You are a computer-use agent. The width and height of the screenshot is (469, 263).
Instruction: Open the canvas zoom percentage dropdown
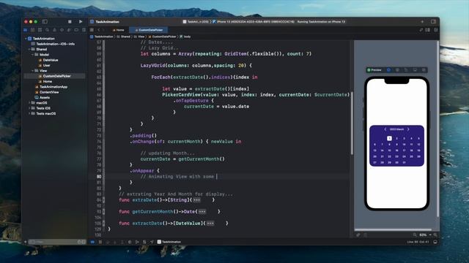pyautogui.click(x=425, y=235)
